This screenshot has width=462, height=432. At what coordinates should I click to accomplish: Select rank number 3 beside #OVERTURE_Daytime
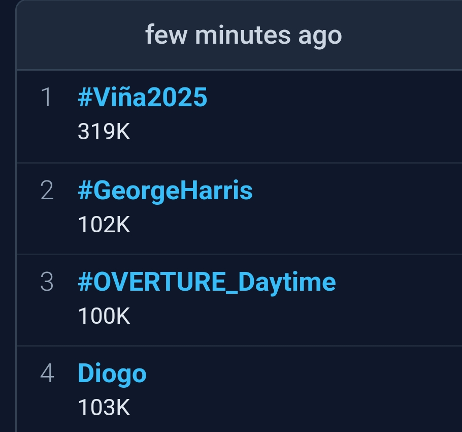click(47, 282)
